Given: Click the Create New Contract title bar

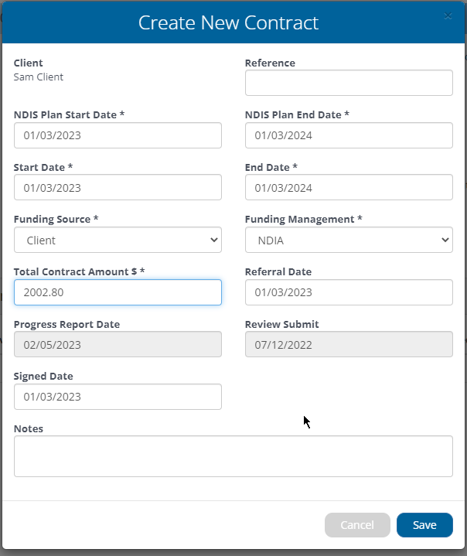Looking at the screenshot, I should point(233,22).
